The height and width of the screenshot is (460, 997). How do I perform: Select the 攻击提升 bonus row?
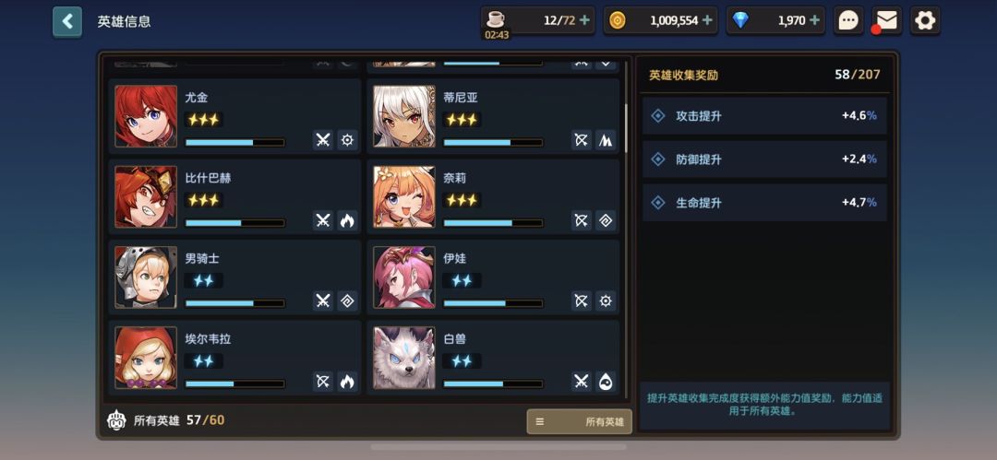(x=764, y=115)
